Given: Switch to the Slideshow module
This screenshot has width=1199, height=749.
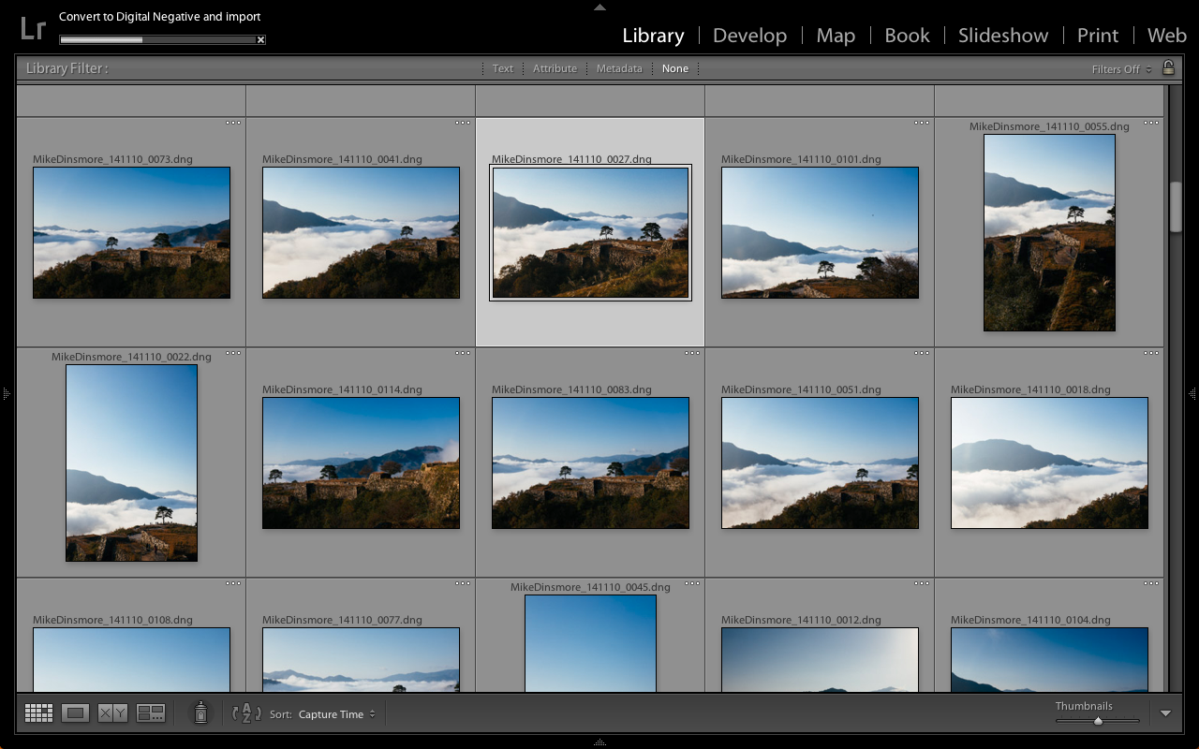Looking at the screenshot, I should tap(1003, 36).
